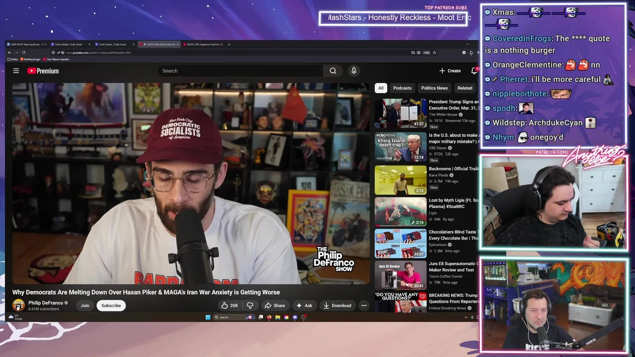
Task: Click Join channel membership button
Action: coord(85,305)
